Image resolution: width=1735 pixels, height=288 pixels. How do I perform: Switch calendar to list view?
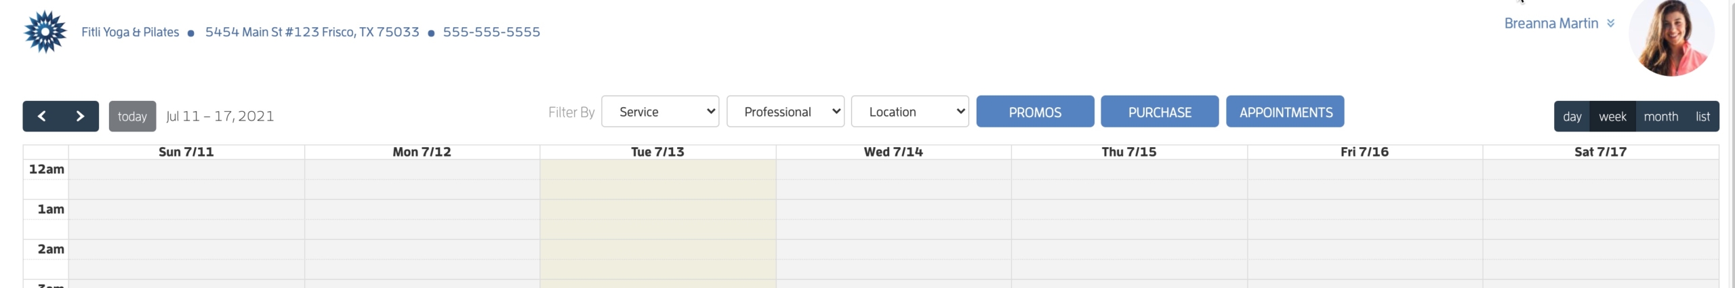1703,116
